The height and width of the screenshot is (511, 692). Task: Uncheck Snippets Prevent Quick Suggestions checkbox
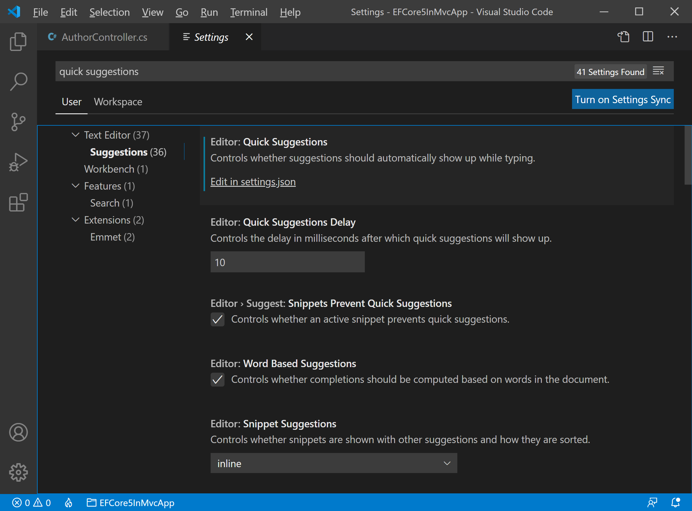click(x=217, y=320)
